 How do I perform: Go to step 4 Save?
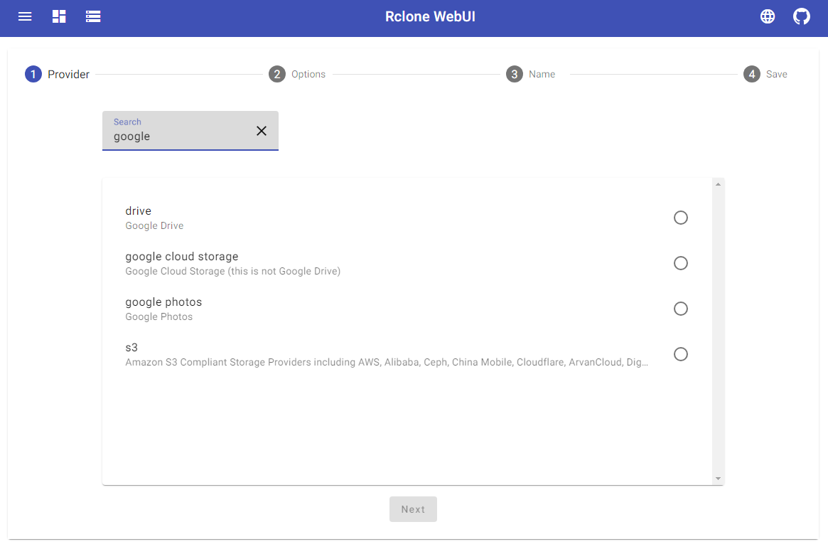[x=765, y=74]
